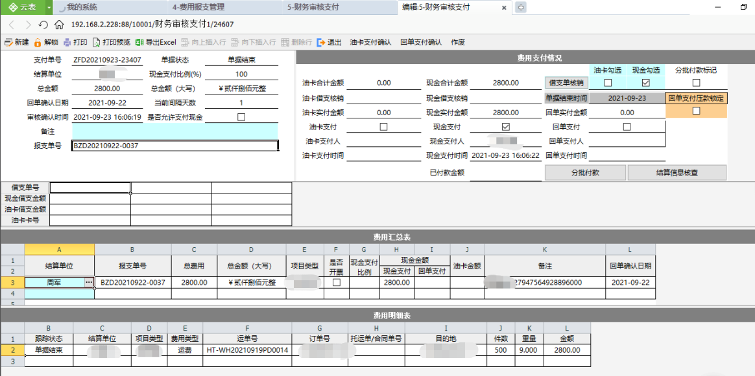Toggle 是否允许支付现金 checkbox
The image size is (755, 376).
point(241,116)
